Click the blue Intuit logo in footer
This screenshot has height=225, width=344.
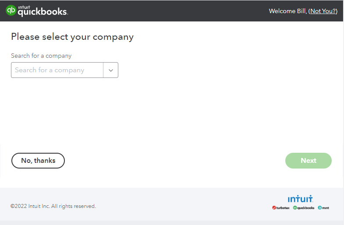click(x=300, y=199)
